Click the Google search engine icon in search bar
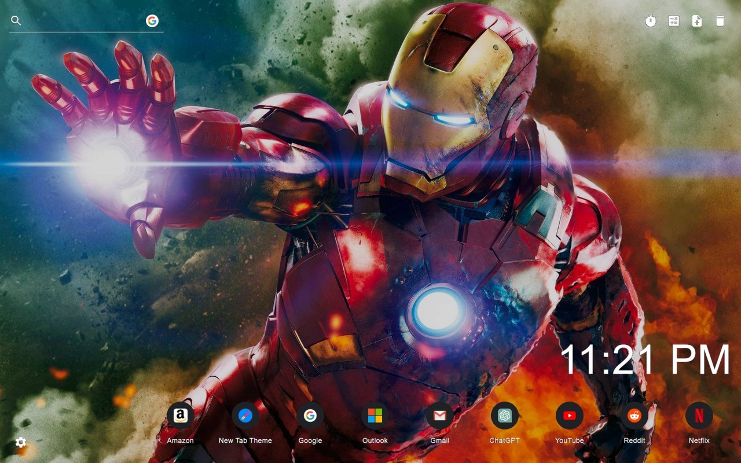The height and width of the screenshot is (463, 741). tap(152, 21)
